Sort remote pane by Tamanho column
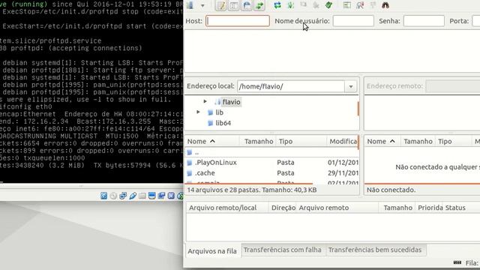Screen dimensions: 480x270 [x=418, y=141]
